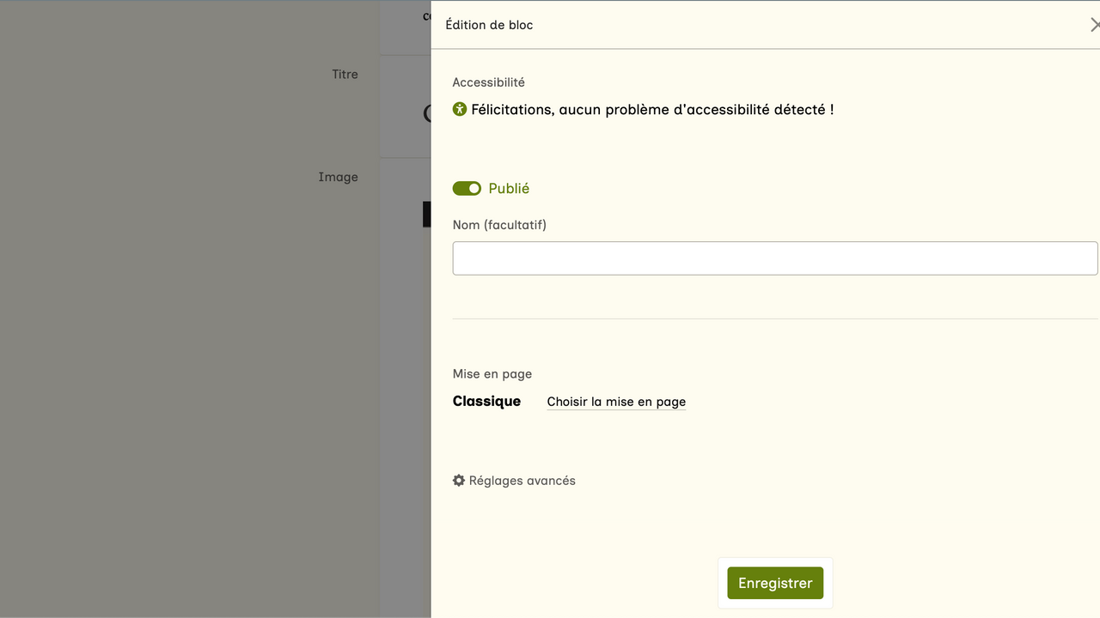Click the bold Classique layout name
This screenshot has width=1100, height=618.
pyautogui.click(x=486, y=401)
